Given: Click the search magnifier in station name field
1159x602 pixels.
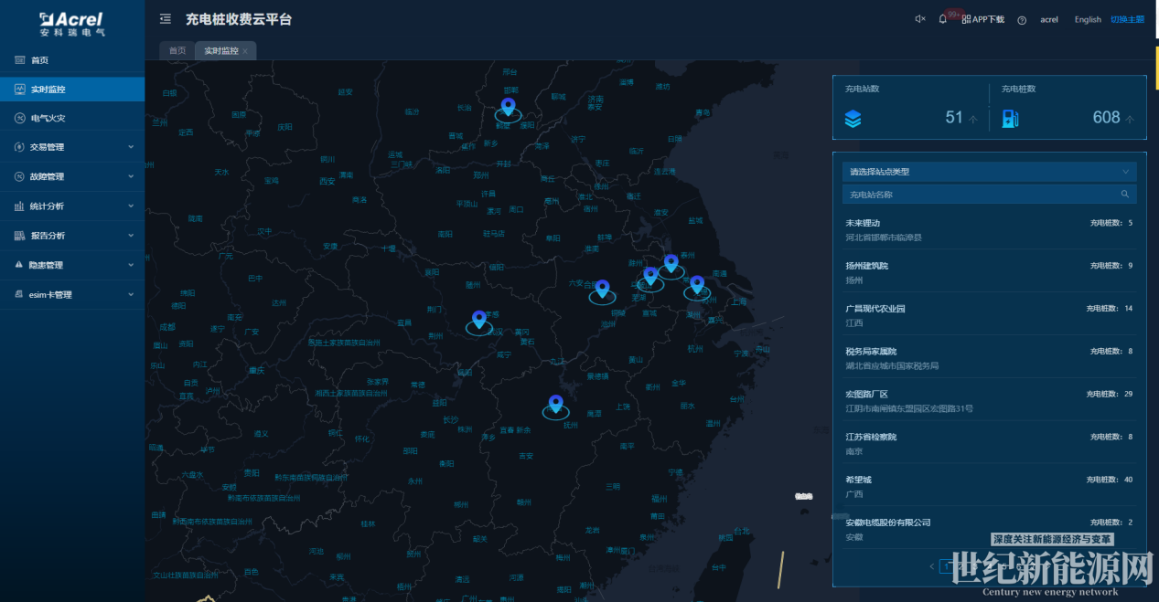Looking at the screenshot, I should click(1125, 195).
